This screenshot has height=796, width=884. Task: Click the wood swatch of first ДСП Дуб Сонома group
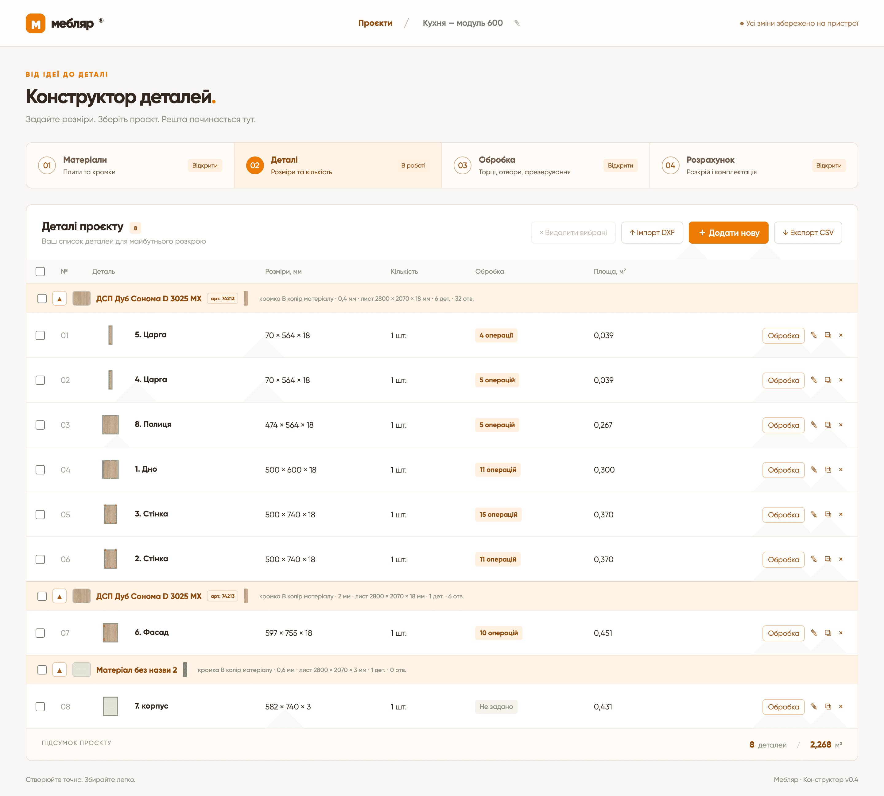tap(81, 299)
